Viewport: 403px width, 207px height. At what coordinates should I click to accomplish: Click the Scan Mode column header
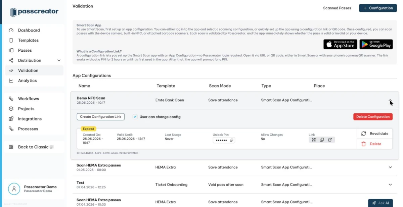pyautogui.click(x=220, y=86)
